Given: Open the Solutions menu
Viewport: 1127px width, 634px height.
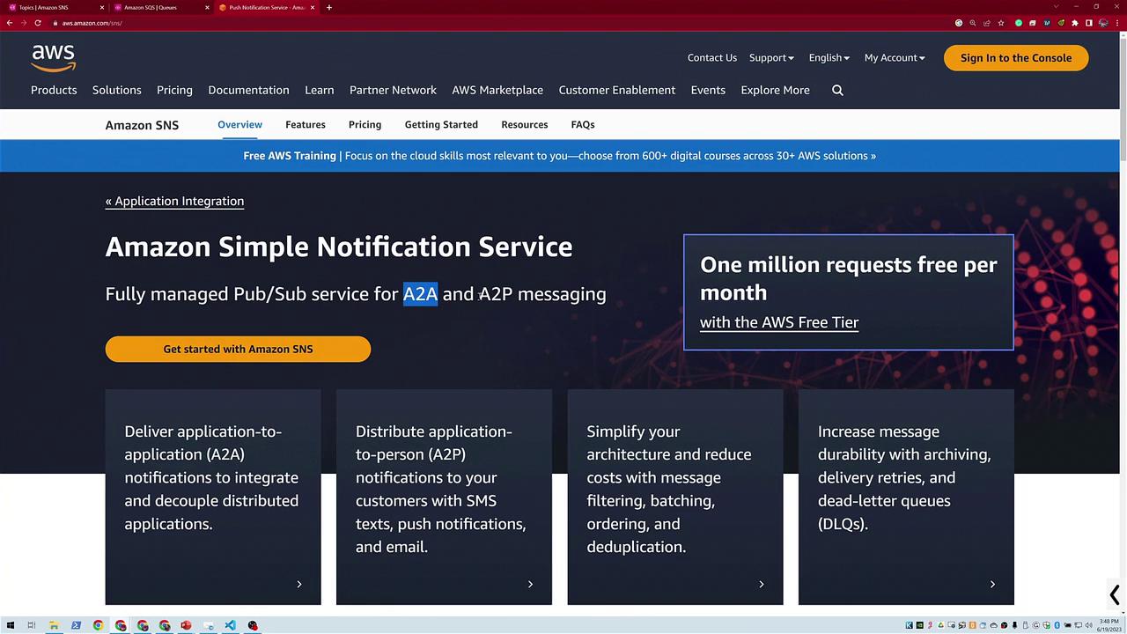Looking at the screenshot, I should point(117,90).
